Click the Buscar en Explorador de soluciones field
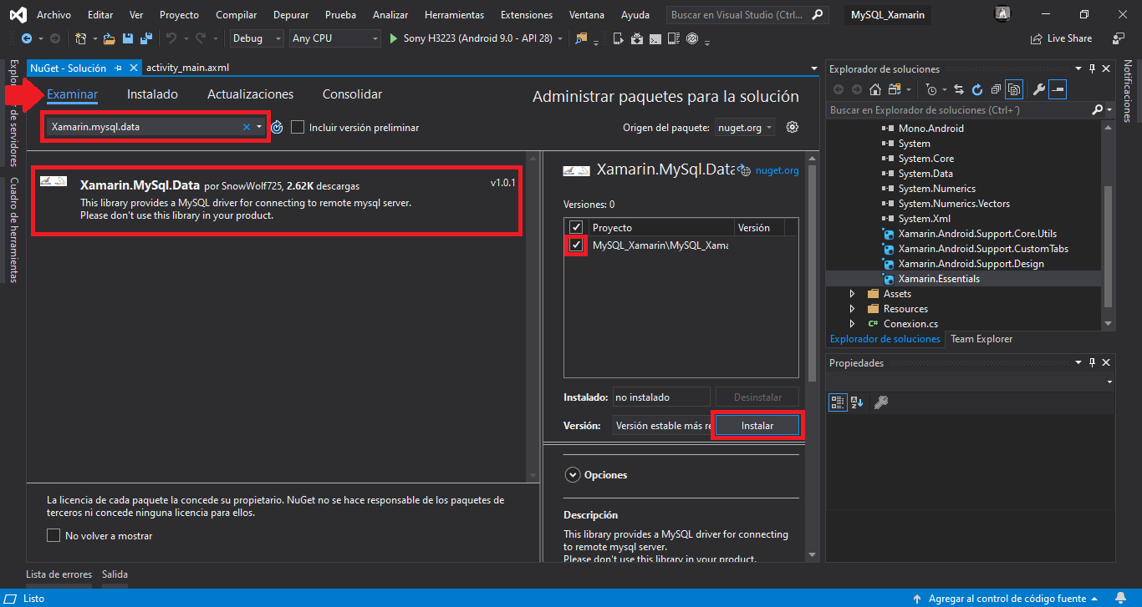This screenshot has width=1142, height=607. [x=960, y=109]
